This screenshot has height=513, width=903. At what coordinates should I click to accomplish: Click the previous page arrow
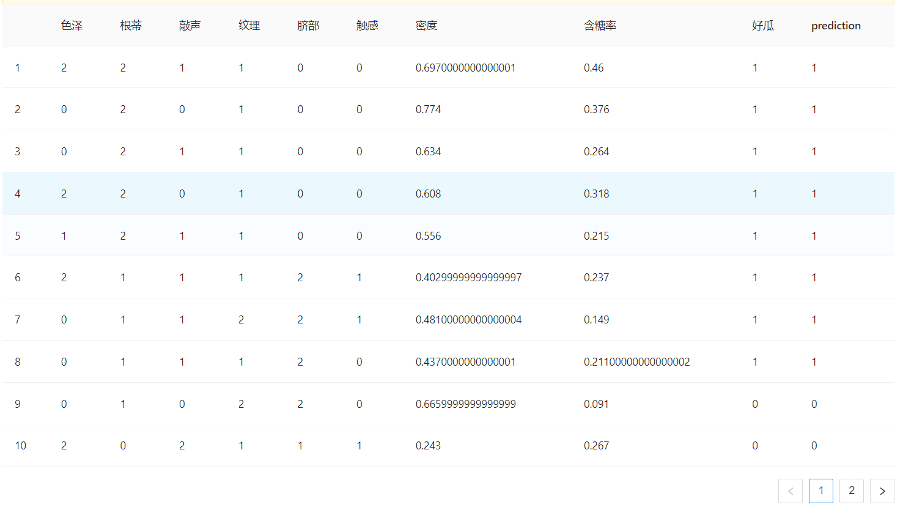point(790,491)
